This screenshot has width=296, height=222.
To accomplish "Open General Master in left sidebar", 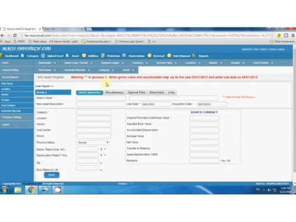I will pyautogui.click(x=17, y=77).
